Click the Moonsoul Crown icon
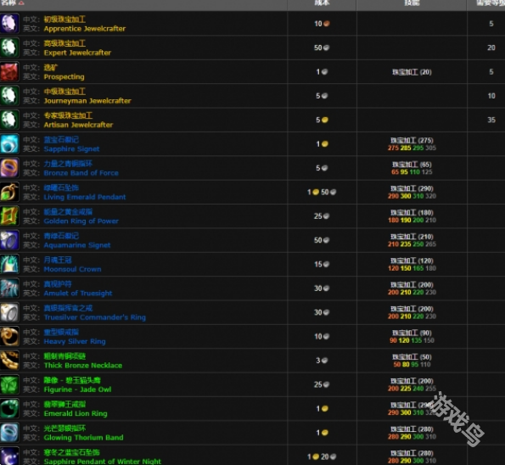Viewport: 505px width, 465px height. point(9,264)
